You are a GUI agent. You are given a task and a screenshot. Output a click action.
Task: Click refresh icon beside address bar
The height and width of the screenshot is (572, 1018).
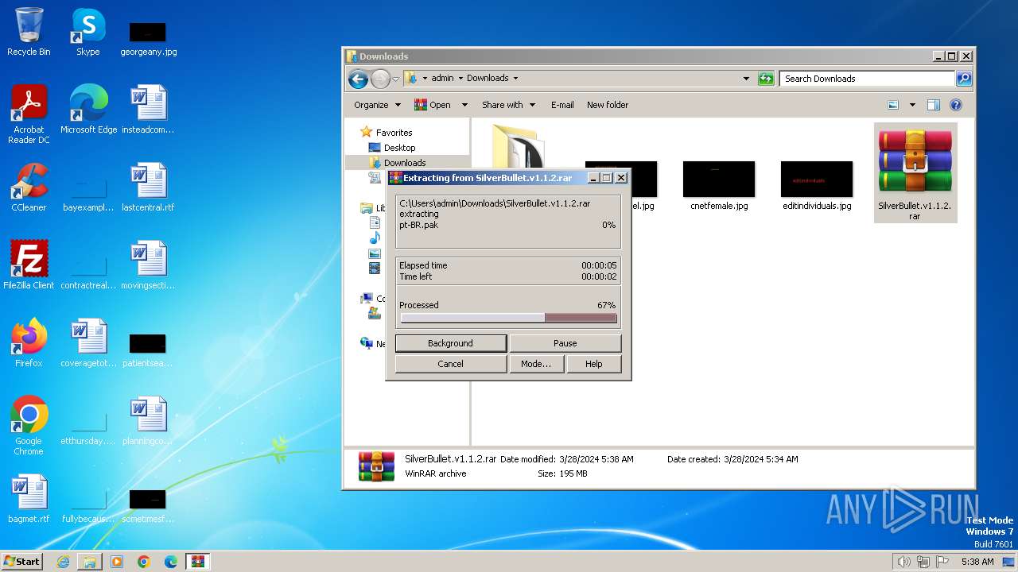(x=766, y=78)
